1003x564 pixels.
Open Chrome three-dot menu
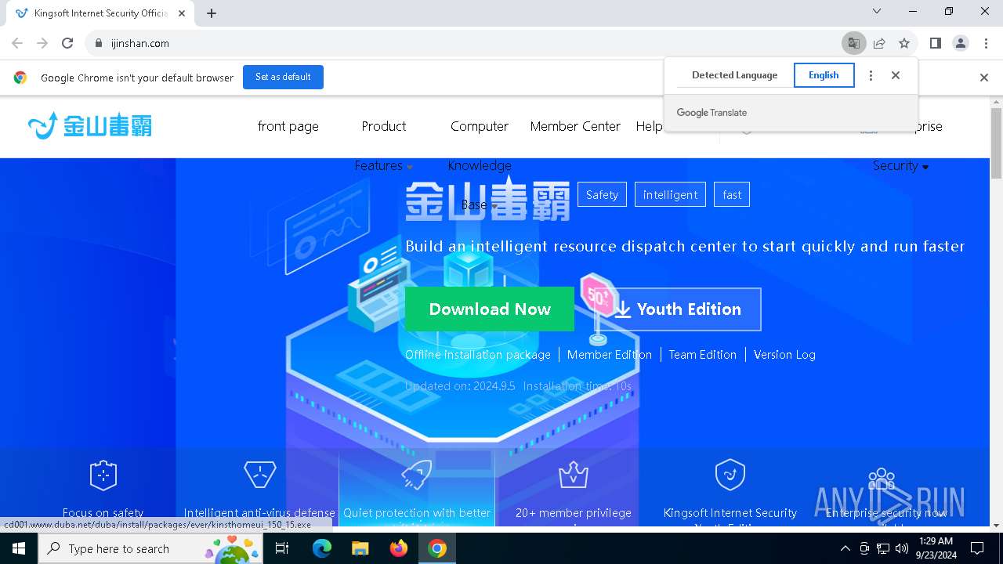pyautogui.click(x=986, y=43)
